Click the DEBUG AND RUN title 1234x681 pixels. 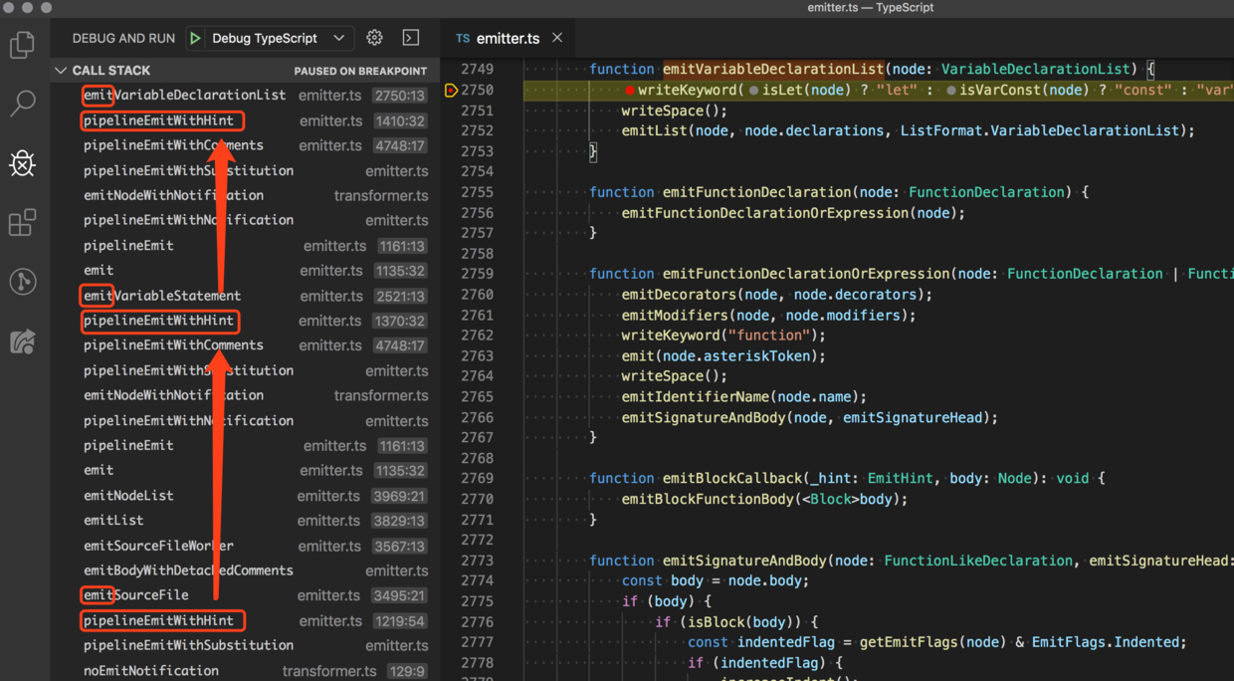[x=123, y=39]
